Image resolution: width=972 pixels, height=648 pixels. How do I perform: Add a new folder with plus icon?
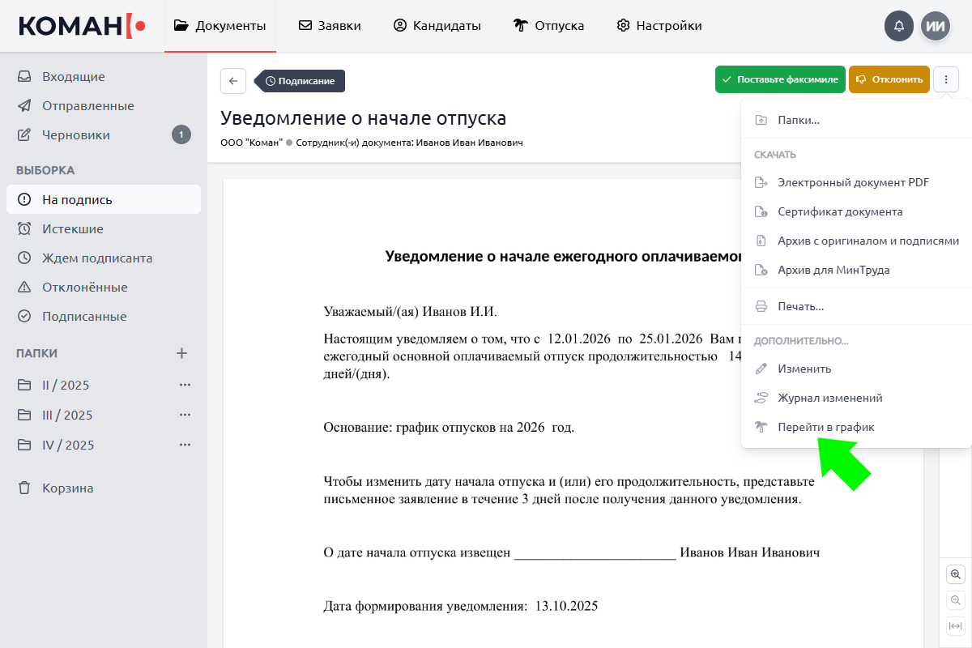[x=182, y=353]
